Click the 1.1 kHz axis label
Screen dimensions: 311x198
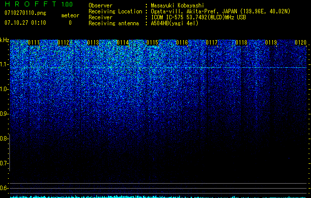tap(4, 64)
